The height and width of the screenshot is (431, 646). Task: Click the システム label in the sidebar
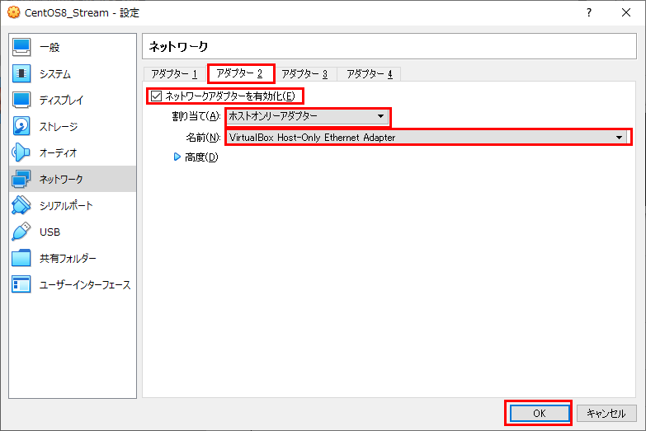click(55, 73)
